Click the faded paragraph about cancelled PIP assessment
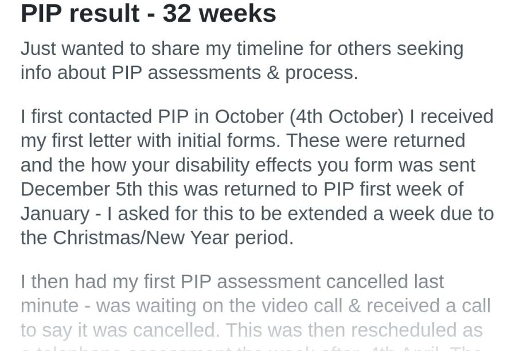This screenshot has width=519, height=351. 256,311
